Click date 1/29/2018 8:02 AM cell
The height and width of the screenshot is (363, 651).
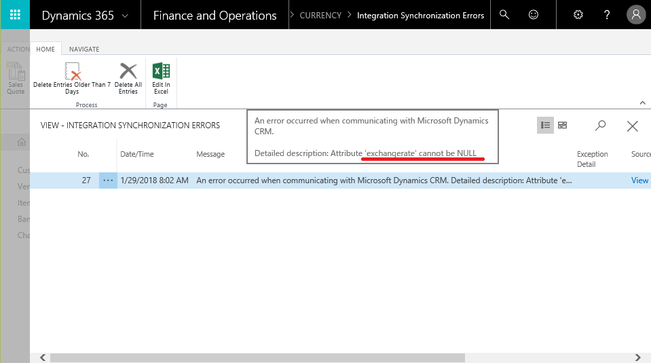[155, 180]
